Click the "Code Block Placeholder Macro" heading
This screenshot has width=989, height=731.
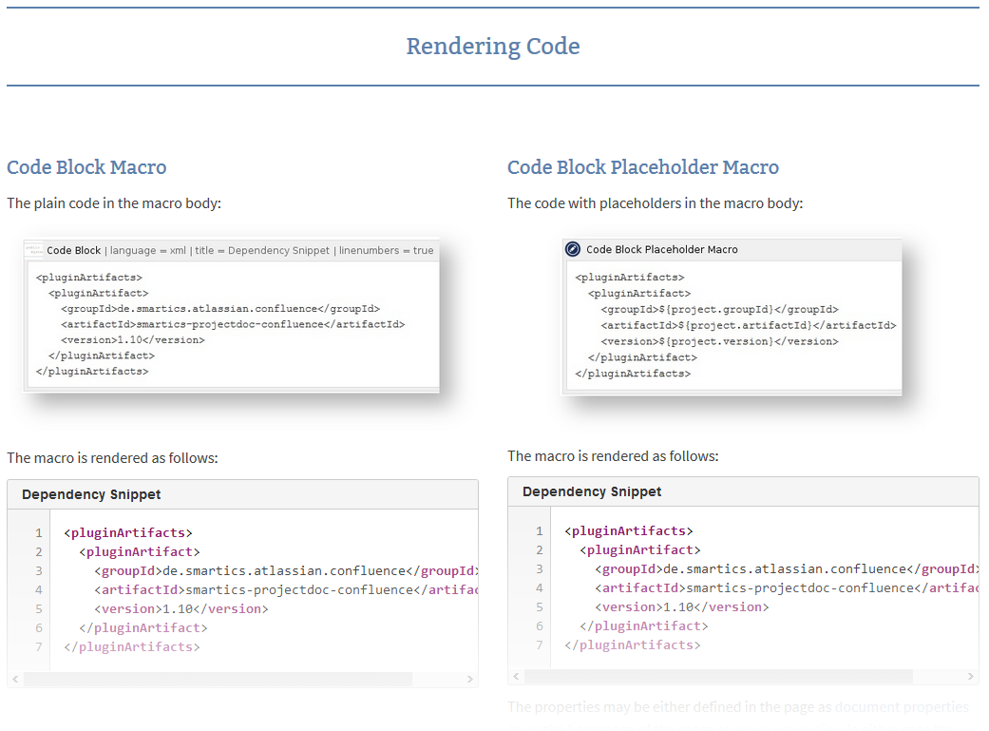coord(643,167)
